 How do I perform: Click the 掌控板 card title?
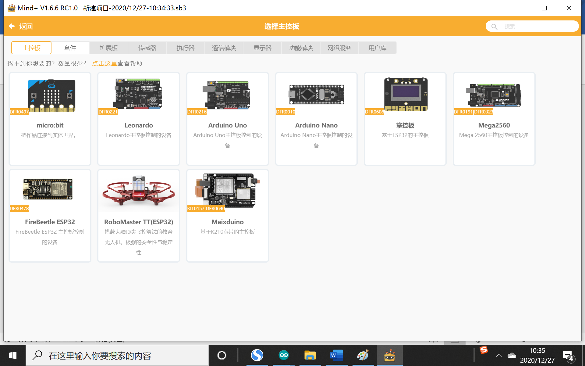[x=405, y=125]
